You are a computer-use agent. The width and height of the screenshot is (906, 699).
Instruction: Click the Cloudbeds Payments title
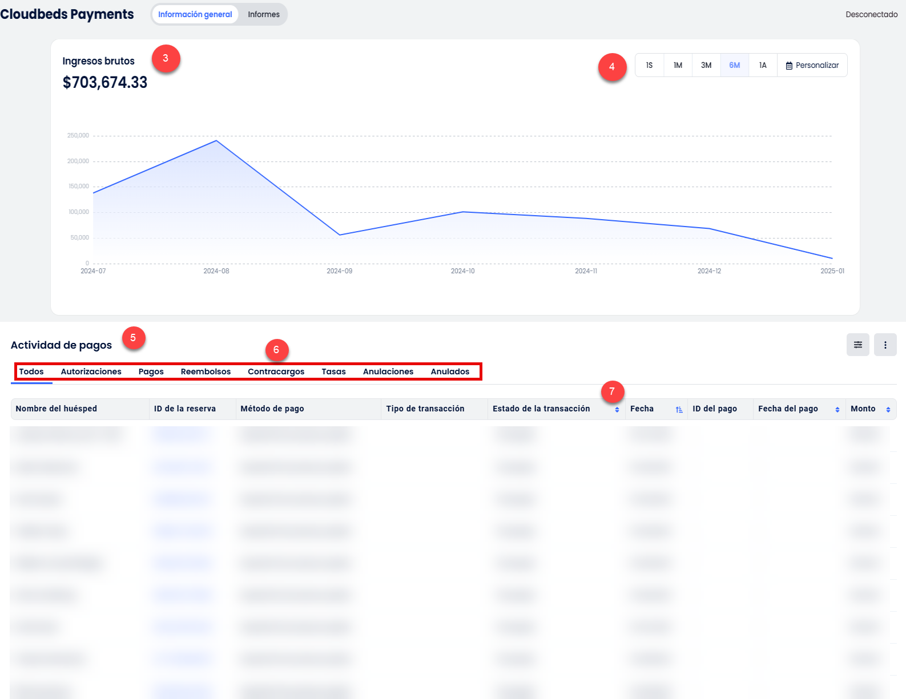pyautogui.click(x=67, y=14)
